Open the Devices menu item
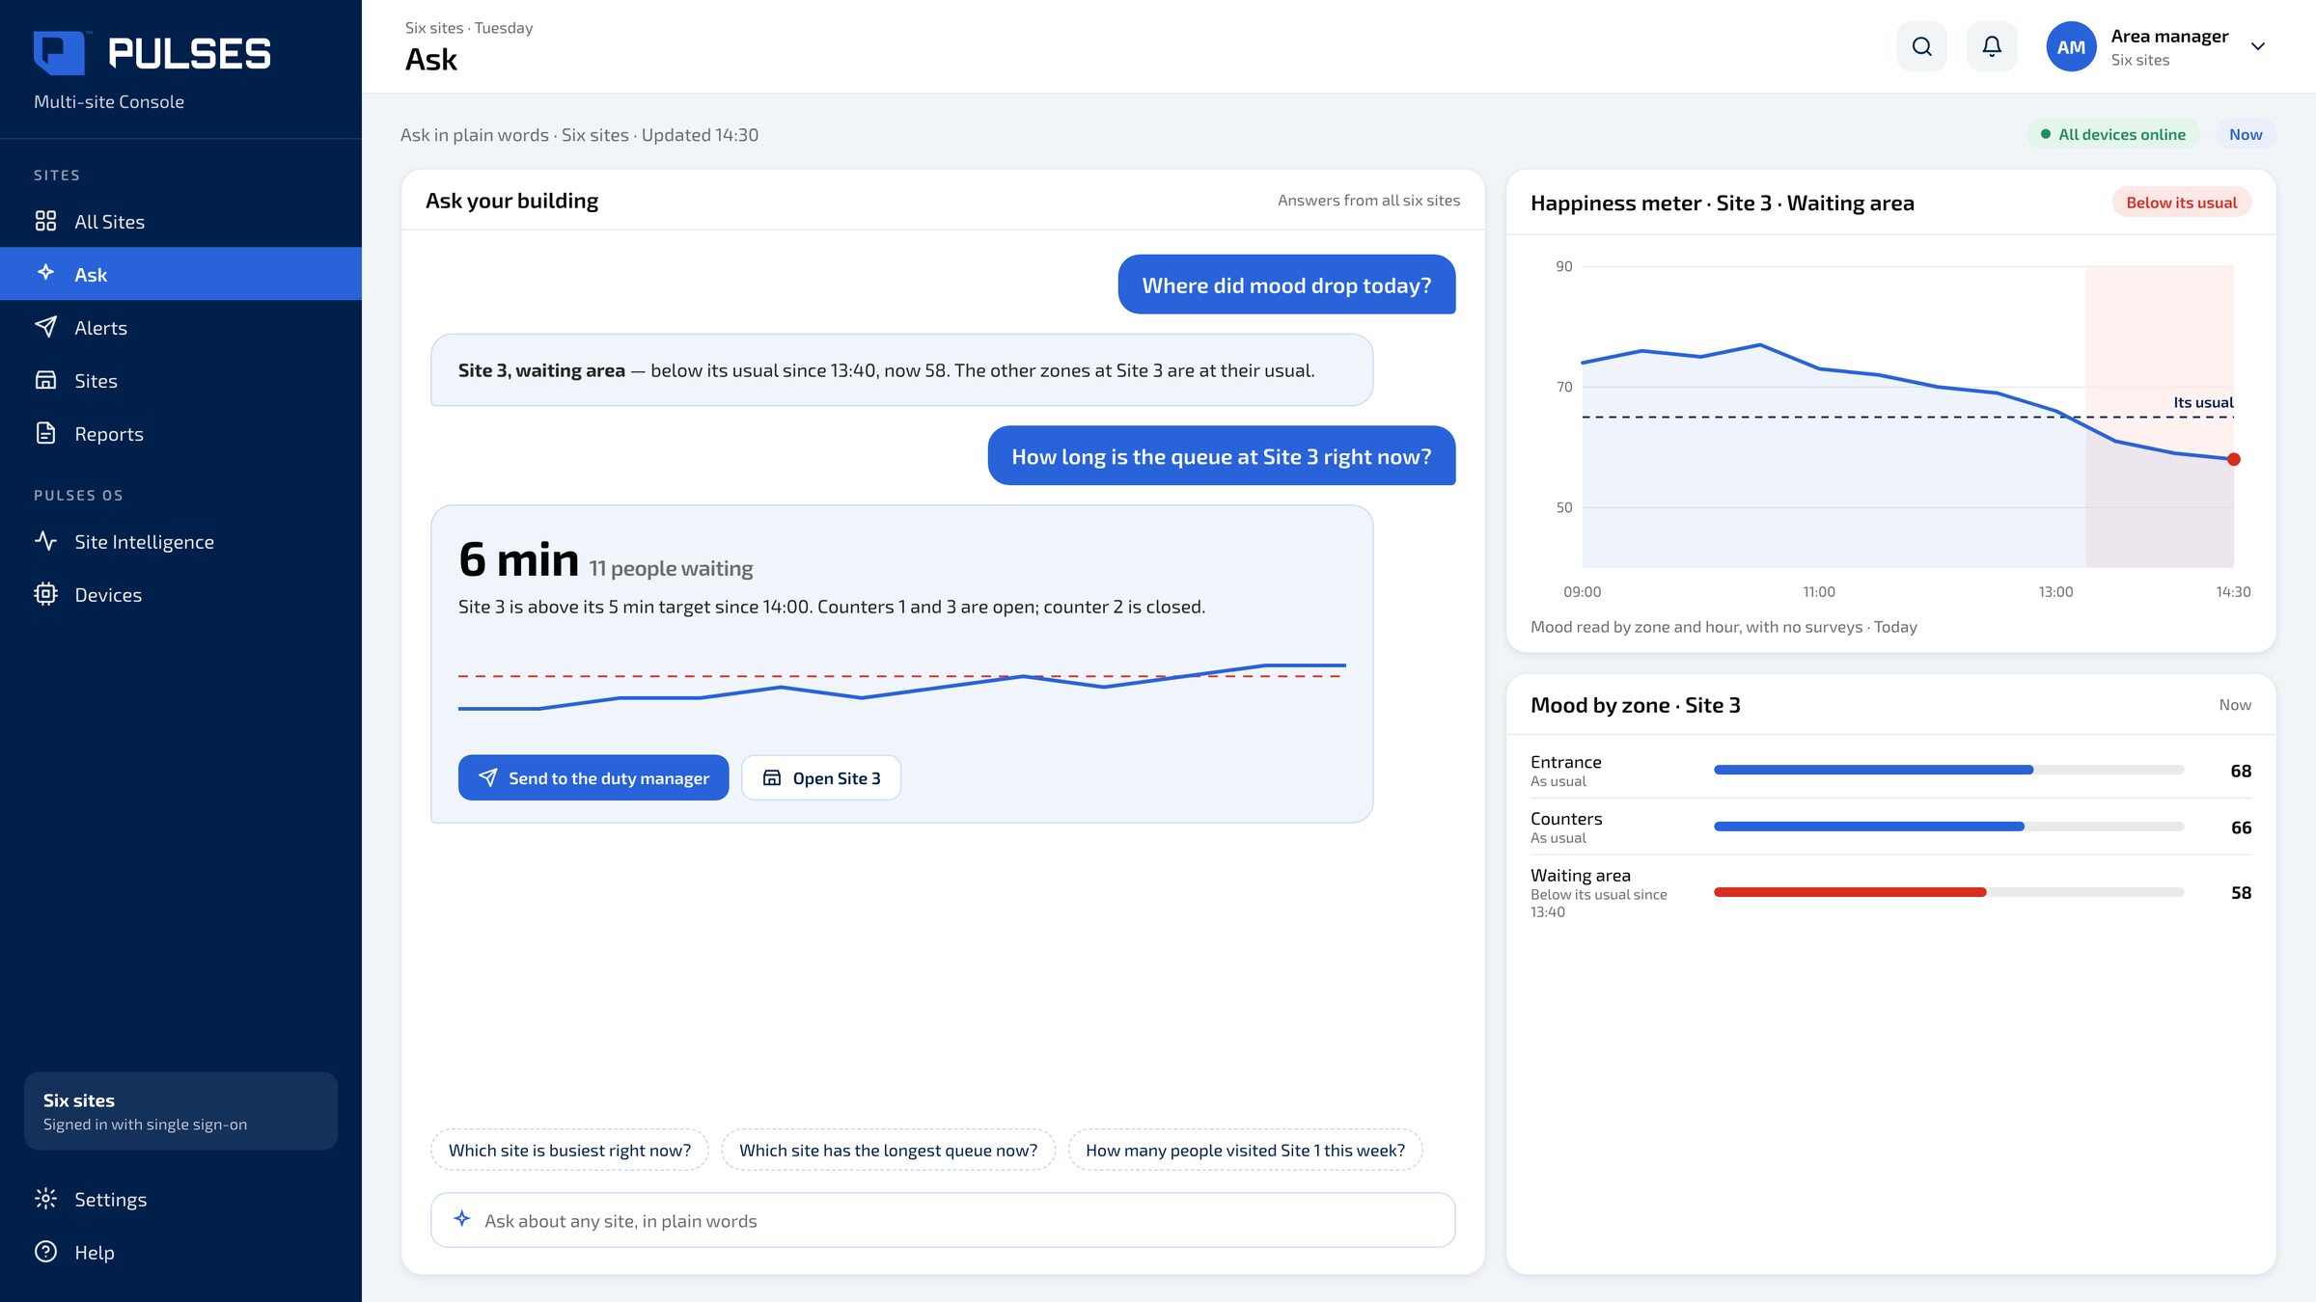The image size is (2316, 1302). [180, 594]
